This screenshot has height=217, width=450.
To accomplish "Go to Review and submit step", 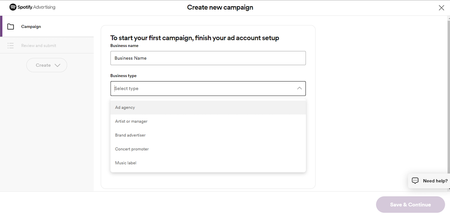I will pos(47,46).
